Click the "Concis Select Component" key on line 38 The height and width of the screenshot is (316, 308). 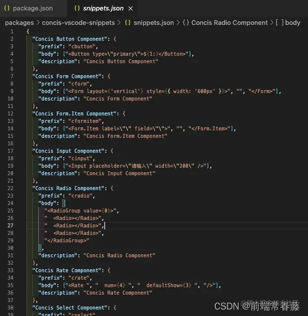(70, 308)
